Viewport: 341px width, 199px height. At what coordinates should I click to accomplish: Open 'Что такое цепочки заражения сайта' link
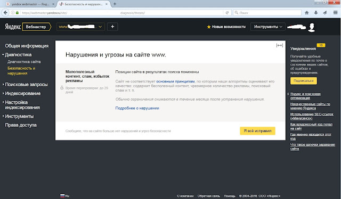coord(313,147)
